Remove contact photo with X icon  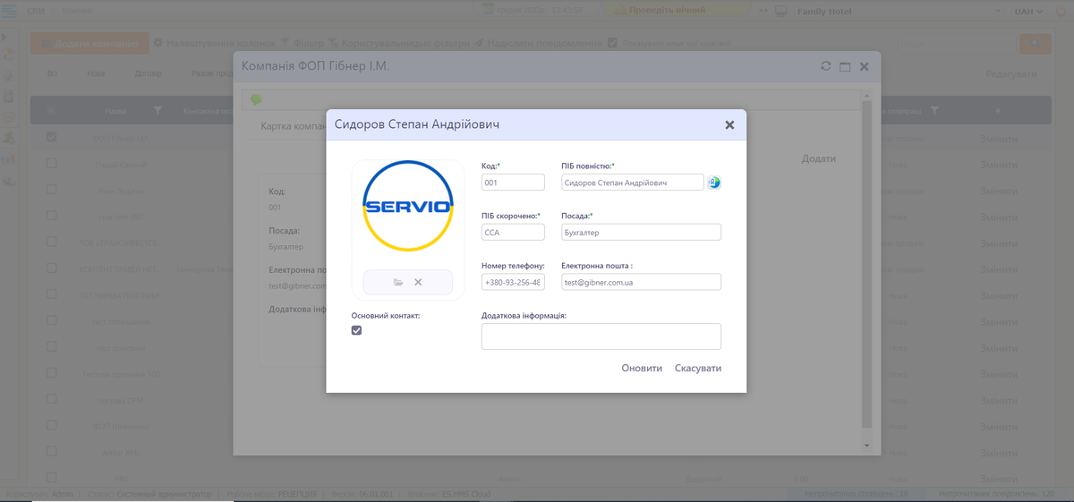click(x=418, y=283)
